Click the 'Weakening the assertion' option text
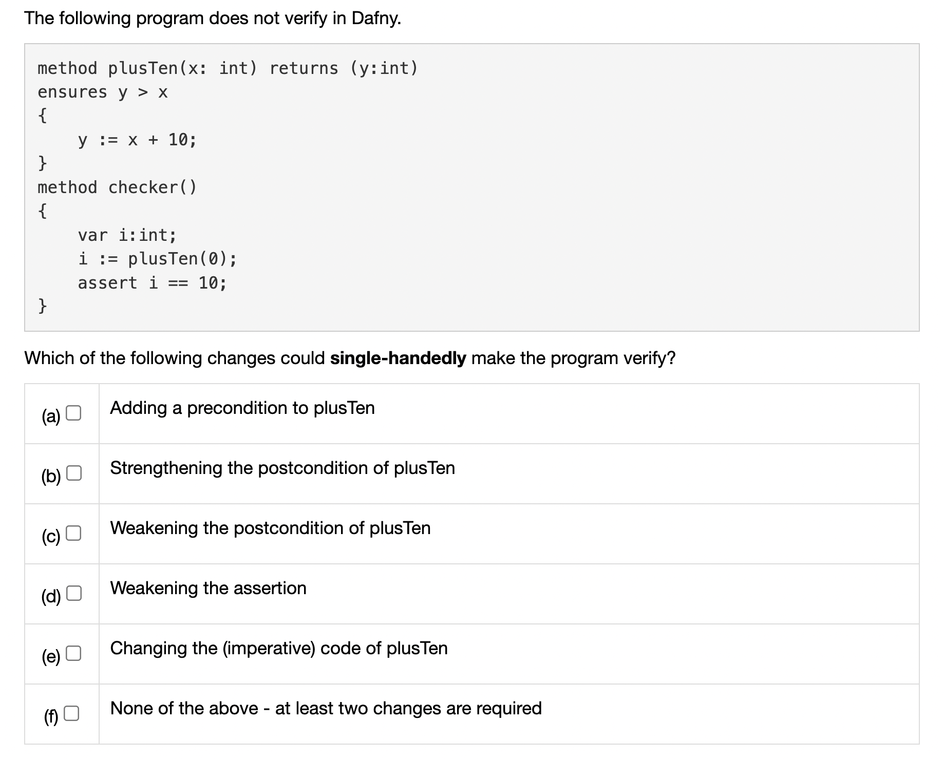The height and width of the screenshot is (759, 944). pyautogui.click(x=208, y=589)
